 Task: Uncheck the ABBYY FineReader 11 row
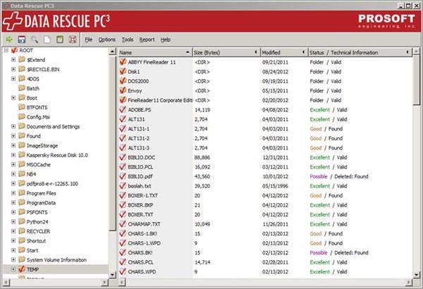[x=123, y=62]
